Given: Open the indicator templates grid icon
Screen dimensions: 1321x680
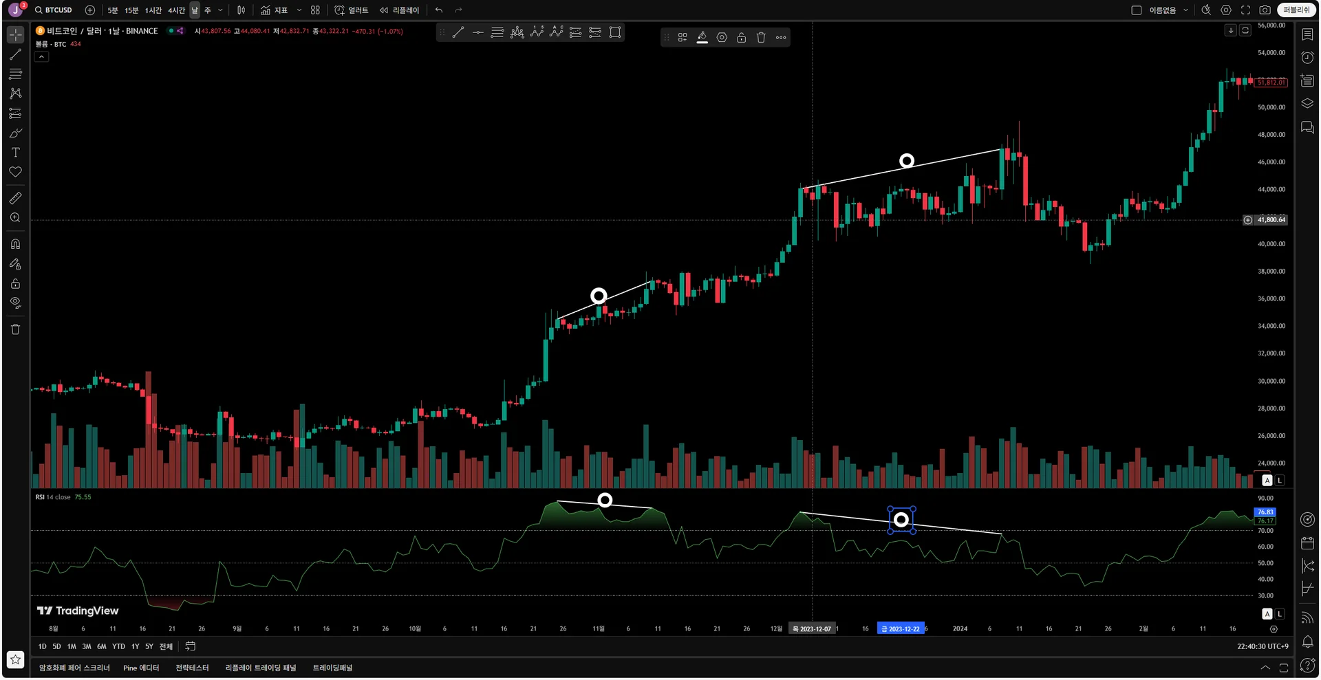Looking at the screenshot, I should 315,10.
